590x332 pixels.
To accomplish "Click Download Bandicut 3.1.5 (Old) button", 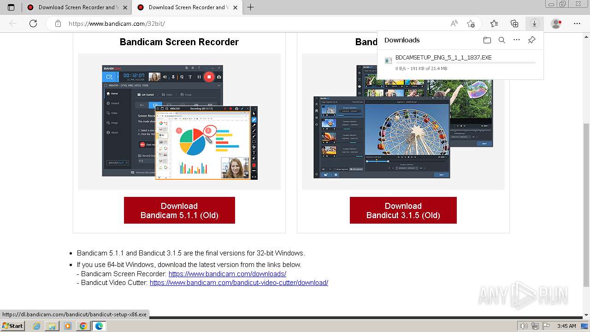I will [403, 210].
